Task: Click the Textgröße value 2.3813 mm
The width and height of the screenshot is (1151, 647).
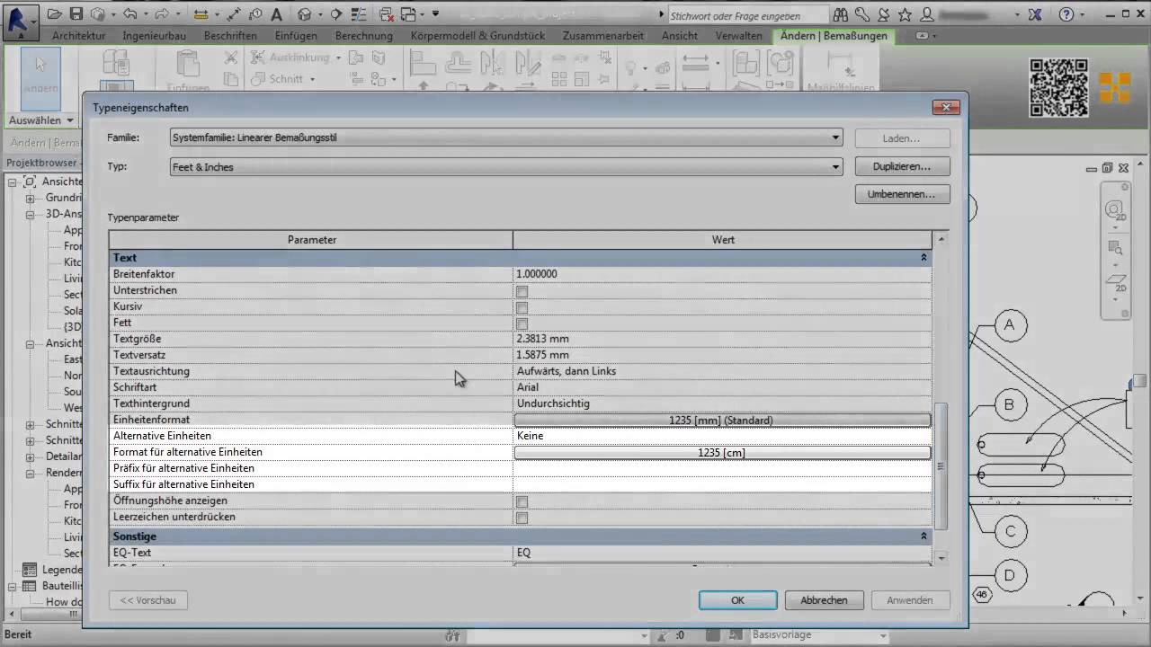Action: click(x=722, y=339)
